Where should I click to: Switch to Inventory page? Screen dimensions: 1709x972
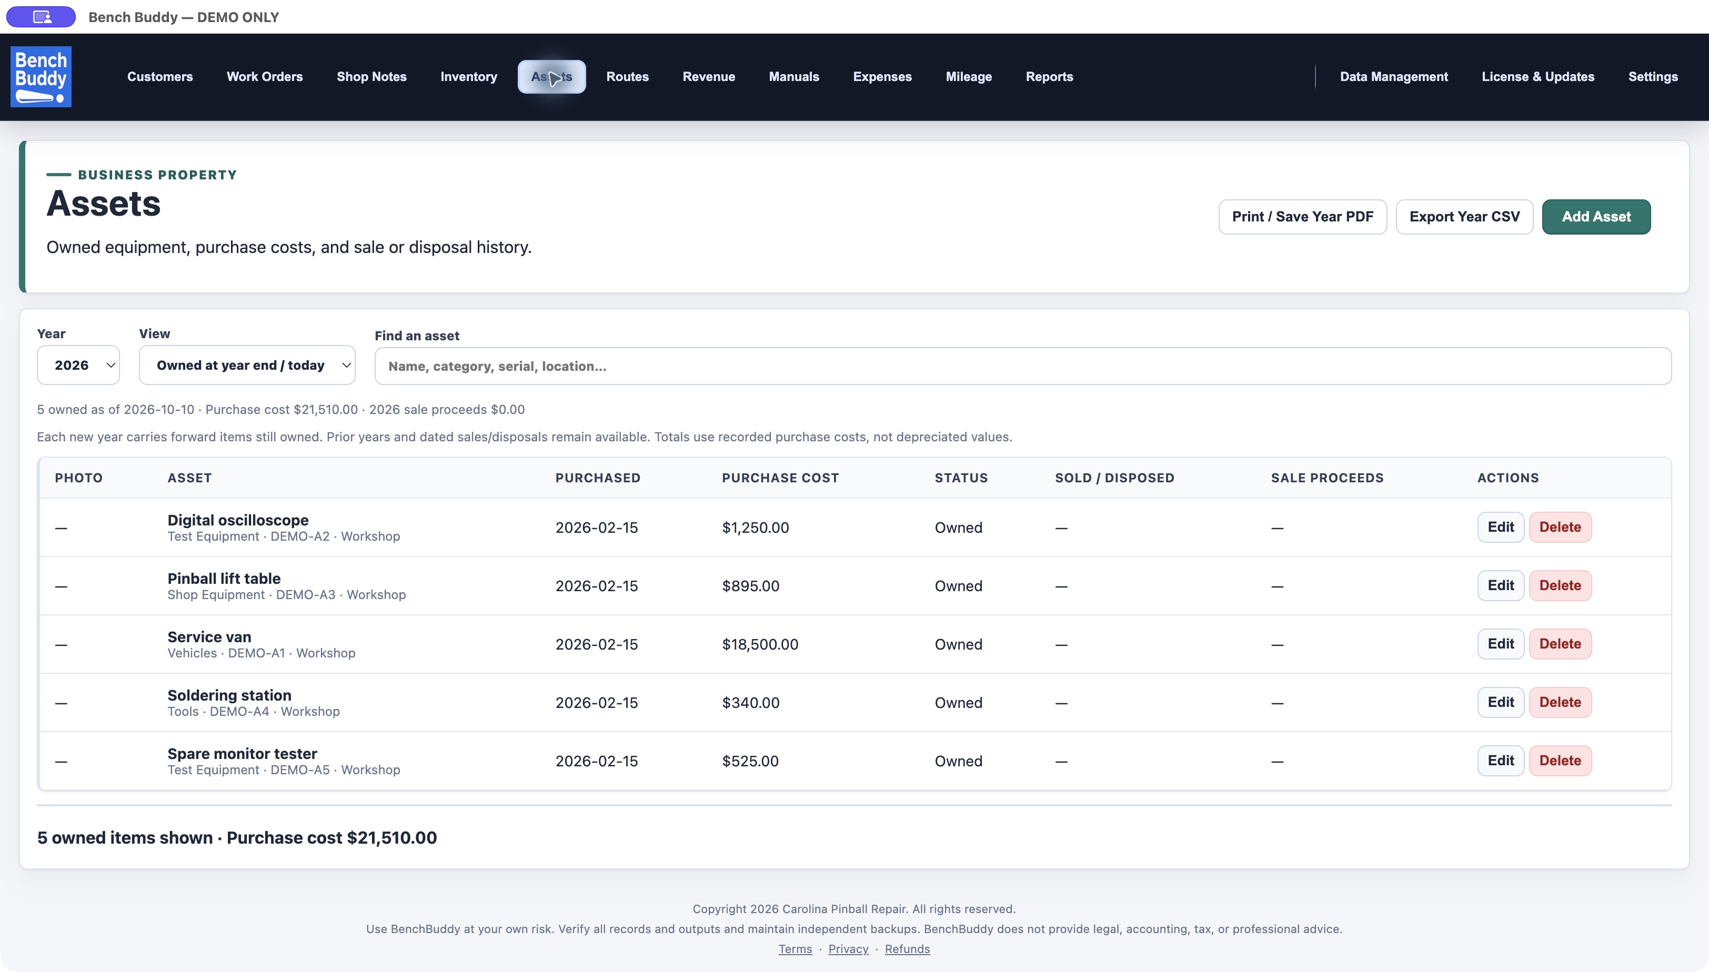coord(469,77)
